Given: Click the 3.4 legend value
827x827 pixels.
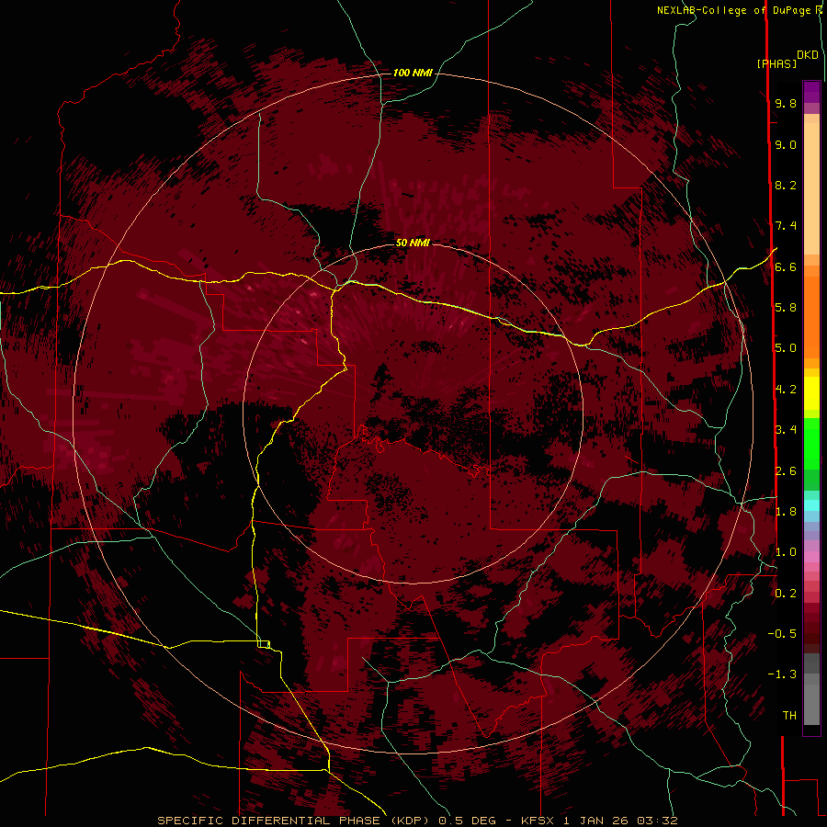Looking at the screenshot, I should coord(786,430).
